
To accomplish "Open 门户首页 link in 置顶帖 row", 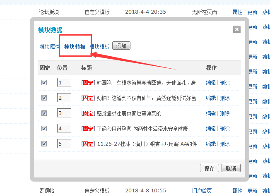I will 202,191.
